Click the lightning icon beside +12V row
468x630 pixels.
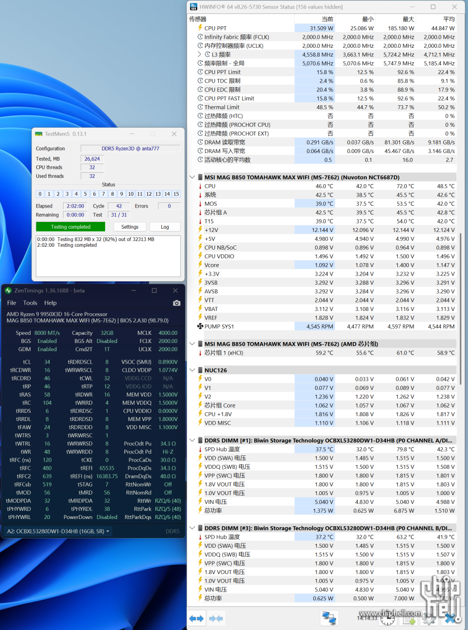pyautogui.click(x=200, y=230)
